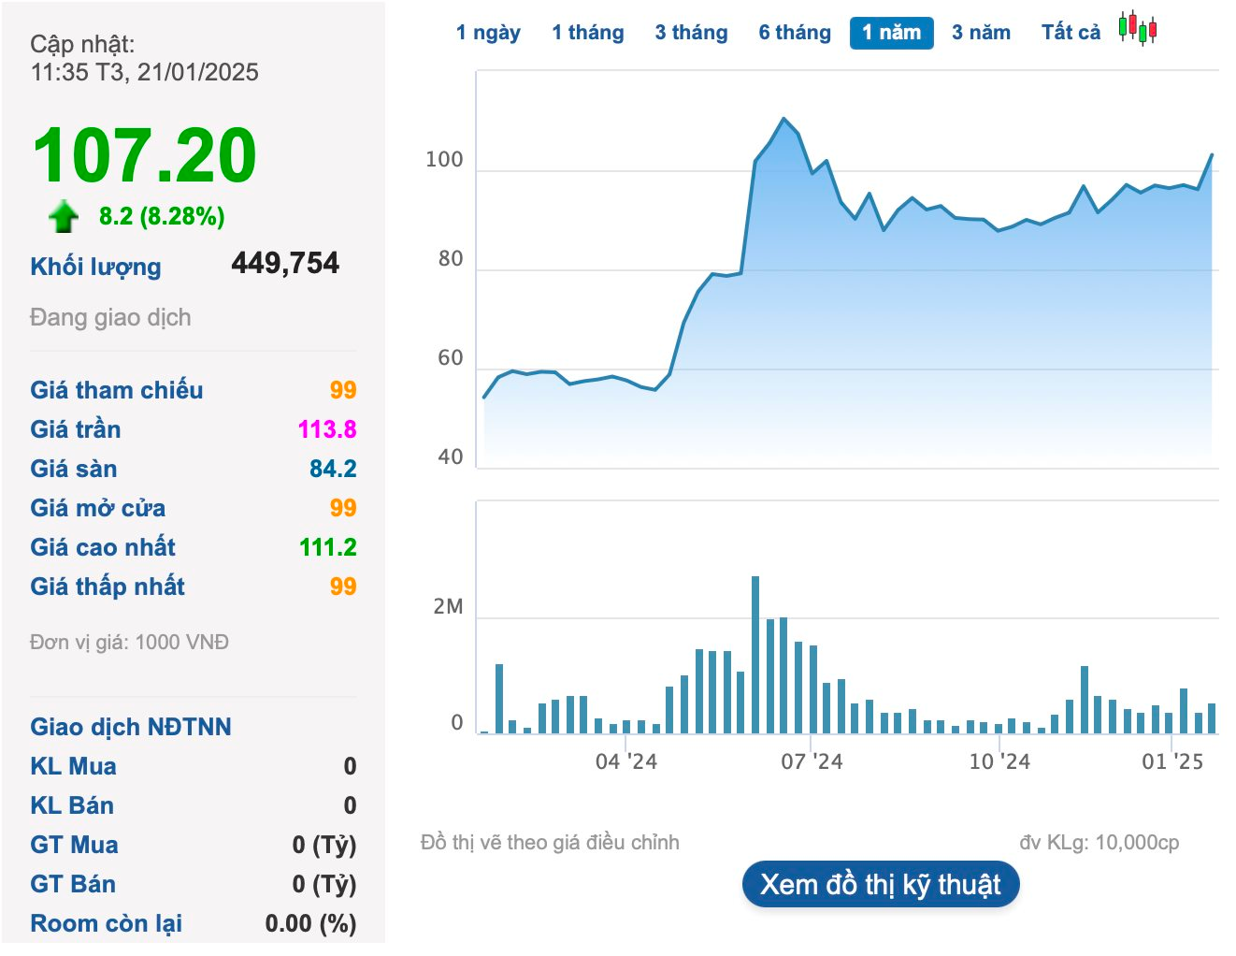1236x956 pixels.
Task: Click the green price-up arrow icon
Action: 64,216
